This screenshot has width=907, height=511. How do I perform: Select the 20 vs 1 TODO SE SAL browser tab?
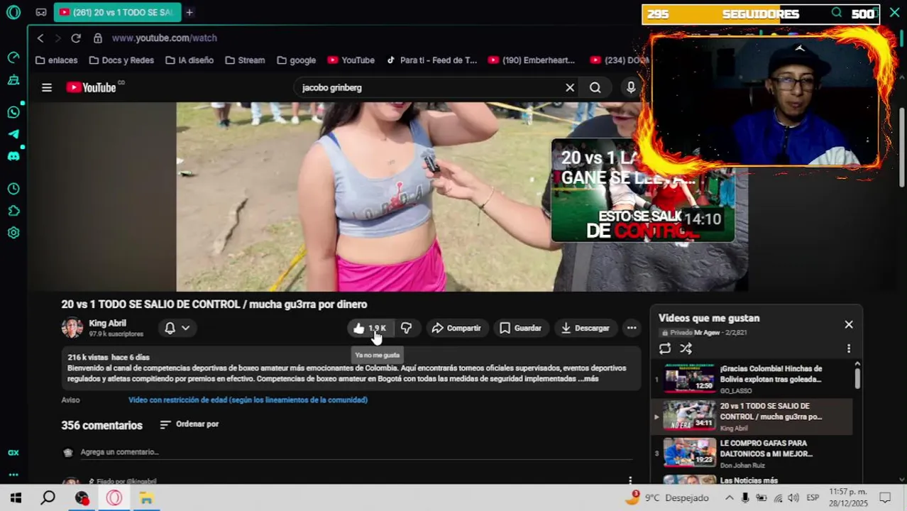117,12
